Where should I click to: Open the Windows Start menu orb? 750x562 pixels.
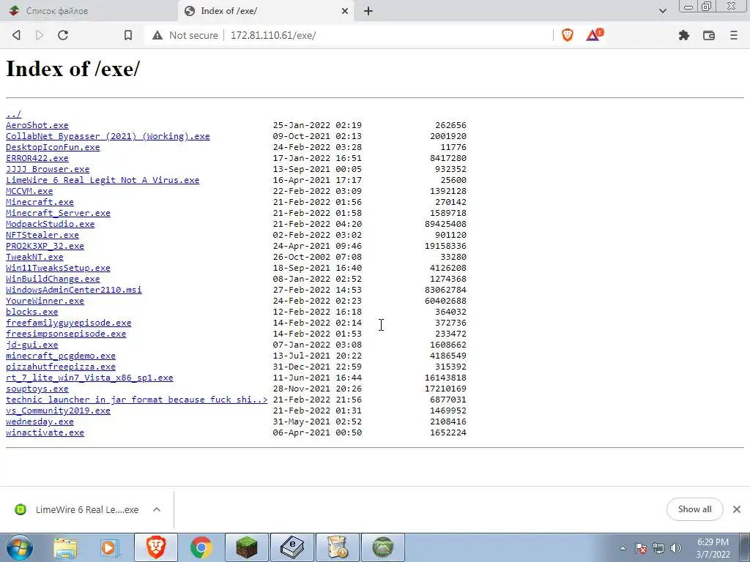(x=20, y=547)
